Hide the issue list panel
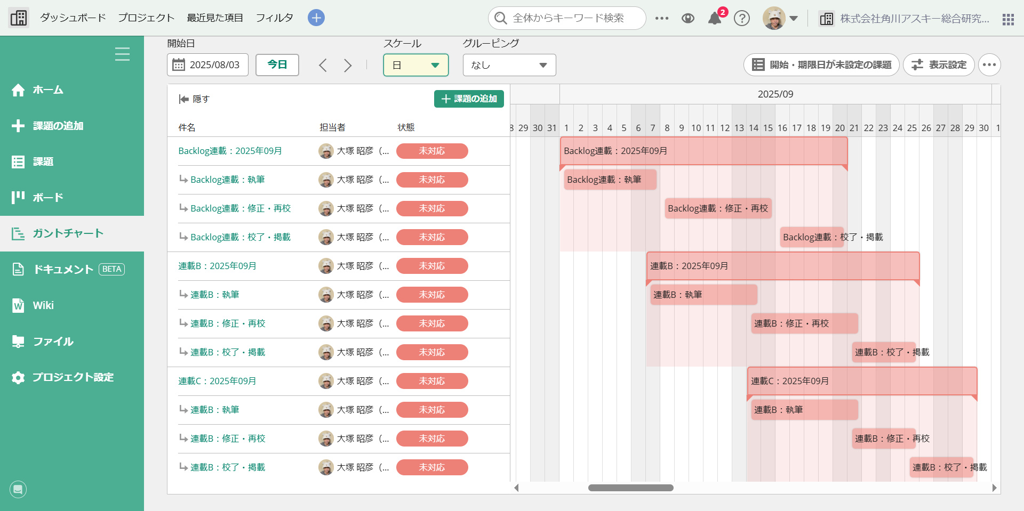 pos(194,99)
